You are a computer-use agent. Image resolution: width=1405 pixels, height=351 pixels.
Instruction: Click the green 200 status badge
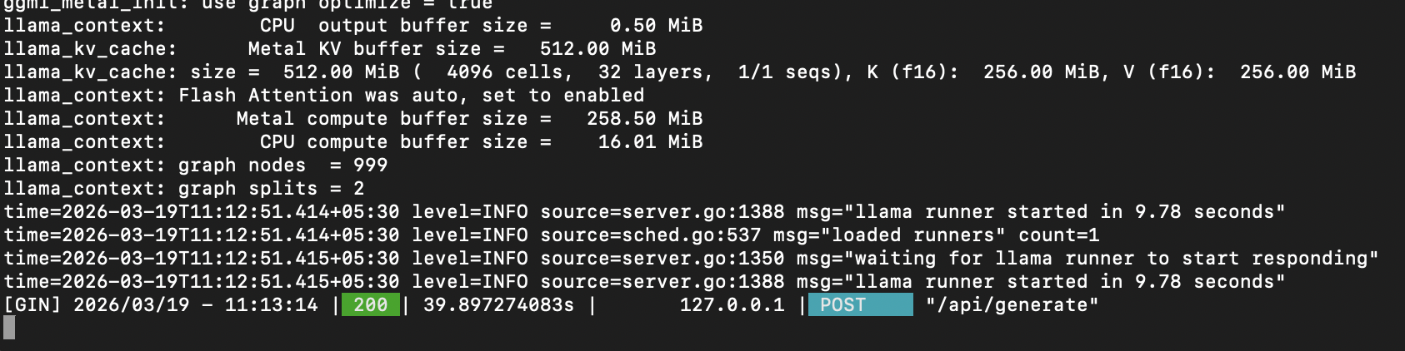[x=370, y=305]
